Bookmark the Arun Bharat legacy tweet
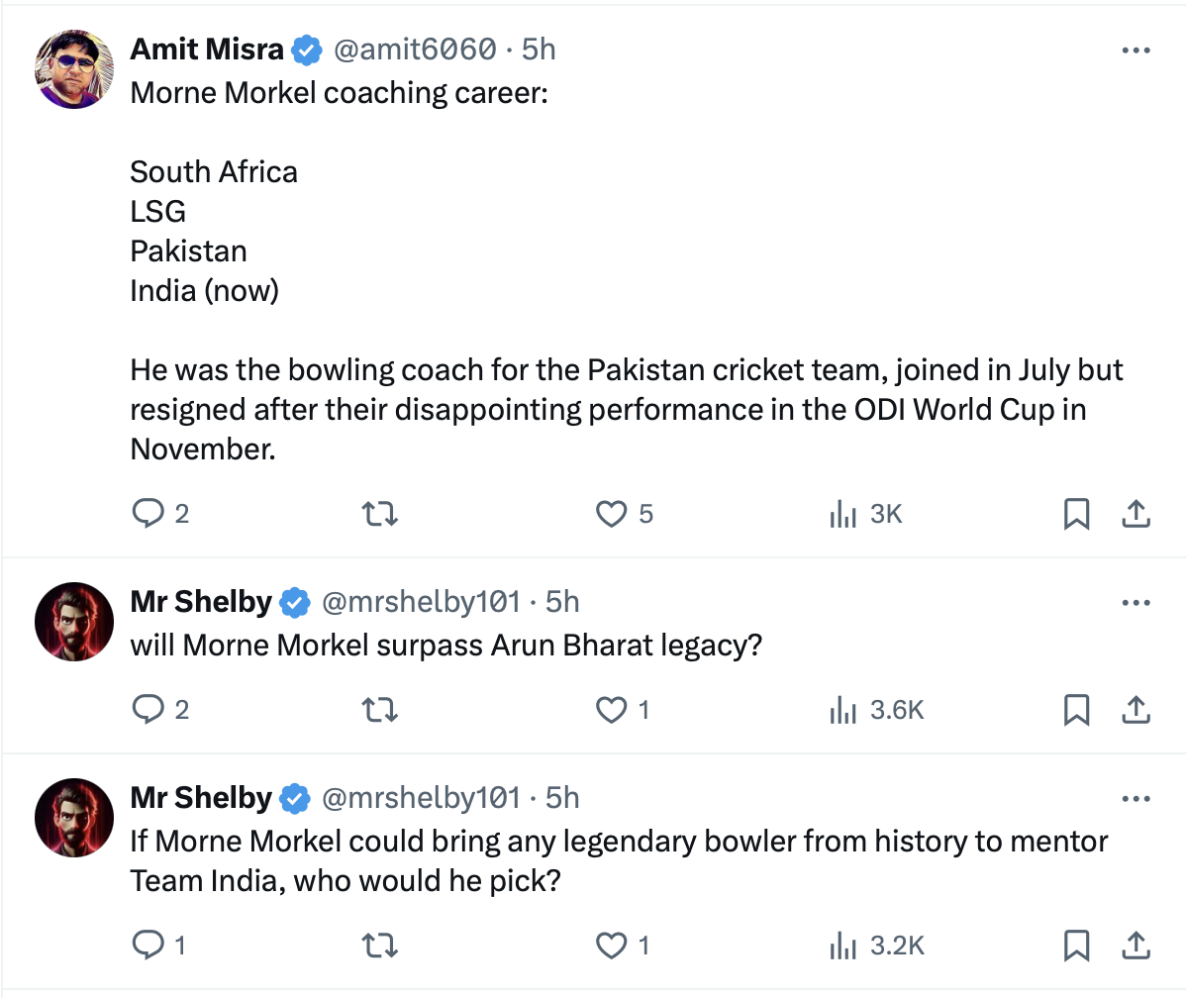Viewport: 1186px width, 998px height. 1076,709
